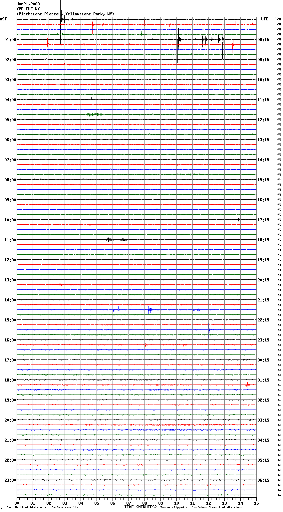This screenshot has height=512, width=283.
Task: Click the 23:15 UTC time label
Action: point(263,340)
